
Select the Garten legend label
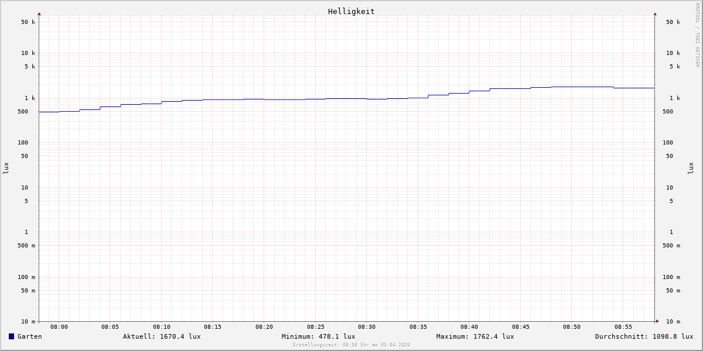[x=29, y=336]
